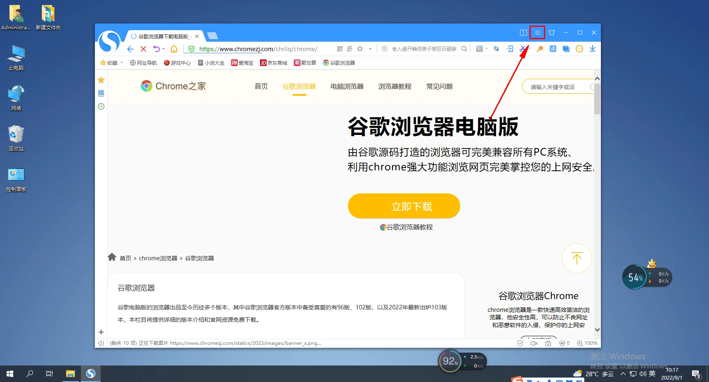Click the tab count indicator icon in title bar
The image size is (709, 382).
tap(523, 33)
